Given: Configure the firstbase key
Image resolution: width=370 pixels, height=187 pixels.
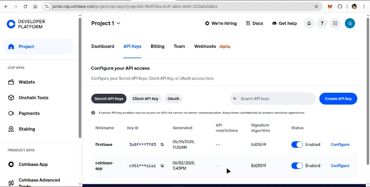Looking at the screenshot, I should click(340, 145).
